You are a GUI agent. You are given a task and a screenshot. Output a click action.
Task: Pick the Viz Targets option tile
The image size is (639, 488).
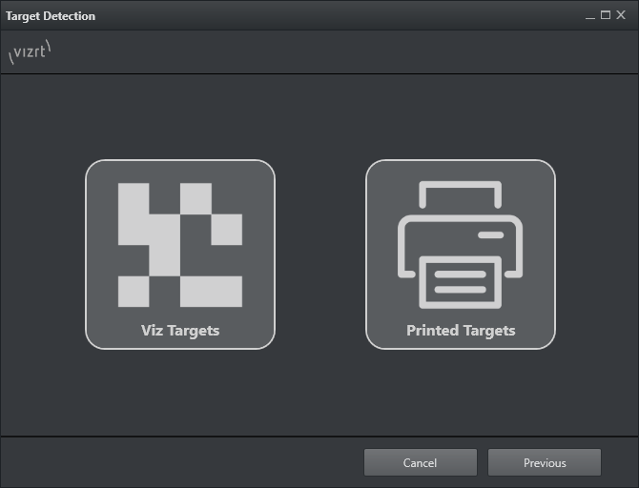click(x=180, y=254)
